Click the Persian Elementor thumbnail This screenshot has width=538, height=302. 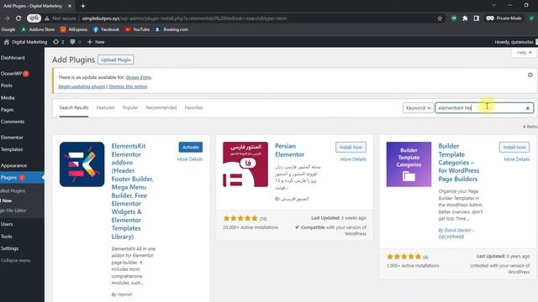pos(245,164)
